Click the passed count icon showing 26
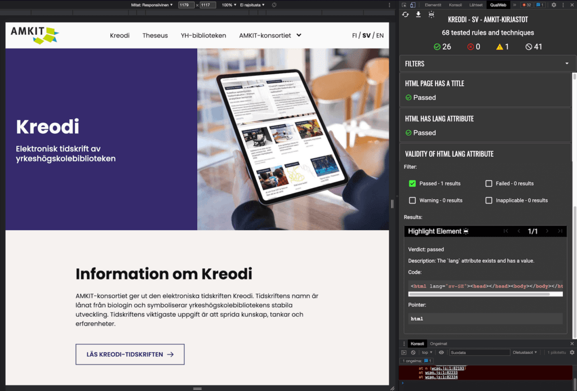577x391 pixels. click(437, 47)
